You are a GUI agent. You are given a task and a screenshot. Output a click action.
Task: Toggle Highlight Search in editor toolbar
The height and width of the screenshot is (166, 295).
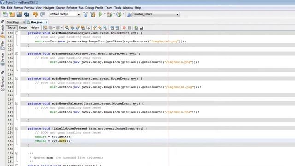83,28
